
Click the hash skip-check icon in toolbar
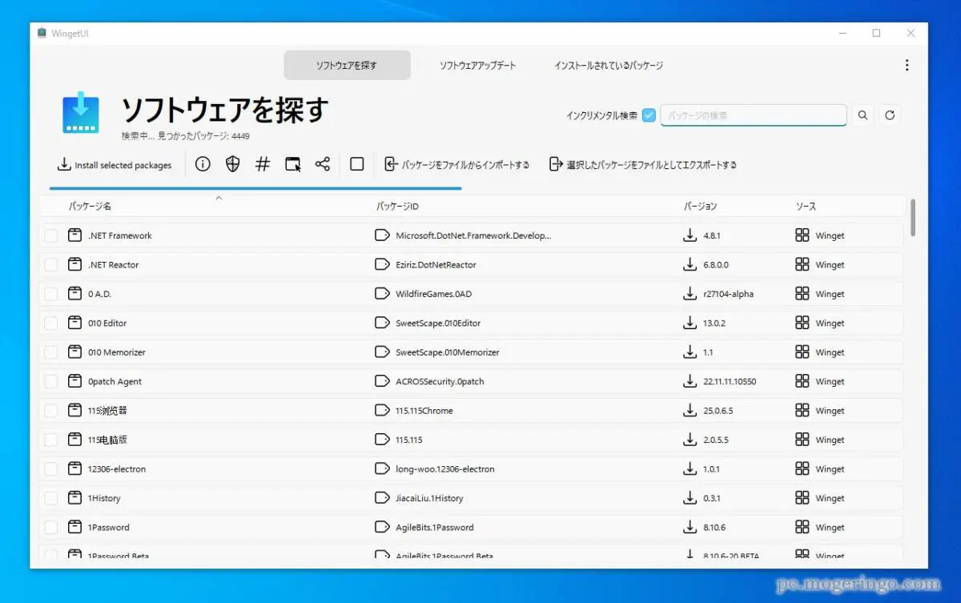coord(263,164)
